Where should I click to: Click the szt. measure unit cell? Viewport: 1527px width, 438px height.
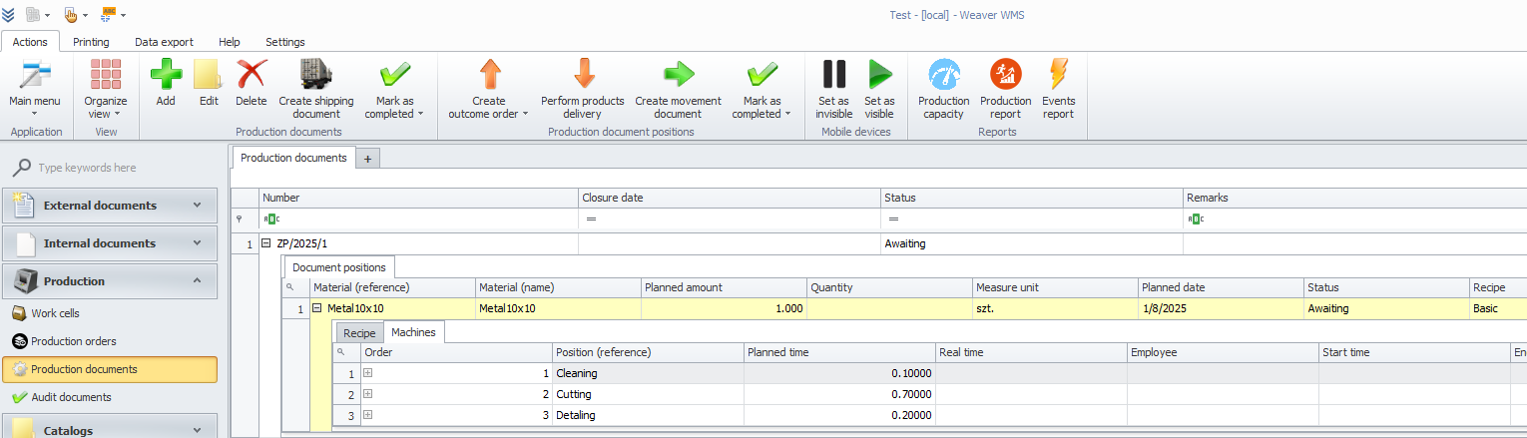pyautogui.click(x=1055, y=308)
